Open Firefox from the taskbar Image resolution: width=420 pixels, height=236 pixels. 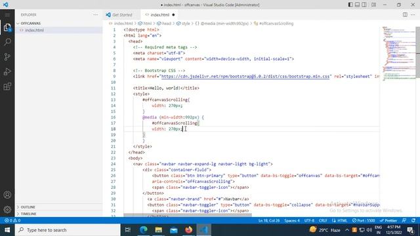tap(188, 230)
